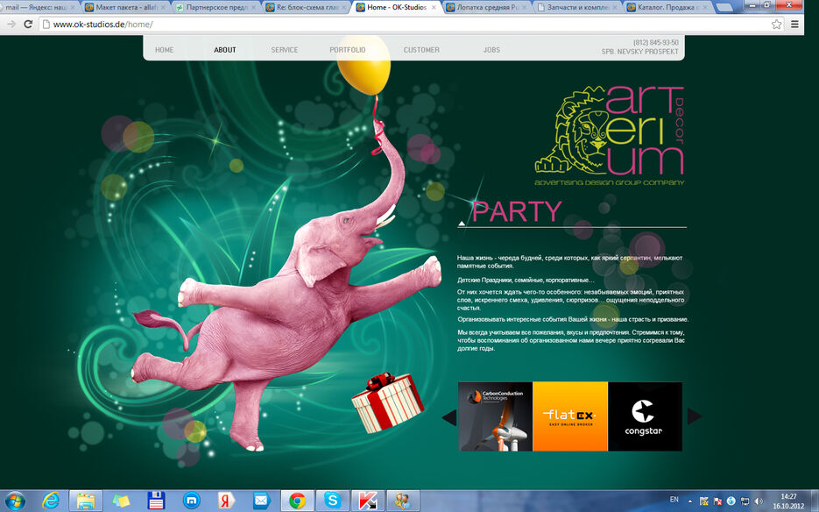The image size is (819, 512).
Task: Go to the SERVICE navigation item
Action: [x=284, y=50]
